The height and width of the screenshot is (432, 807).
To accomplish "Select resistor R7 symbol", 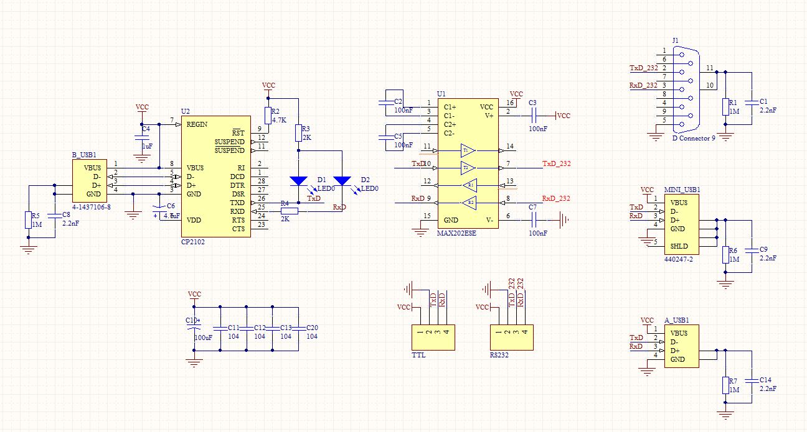I will point(725,385).
